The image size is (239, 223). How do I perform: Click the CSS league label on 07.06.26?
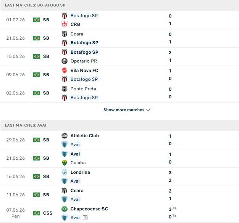tap(48, 213)
